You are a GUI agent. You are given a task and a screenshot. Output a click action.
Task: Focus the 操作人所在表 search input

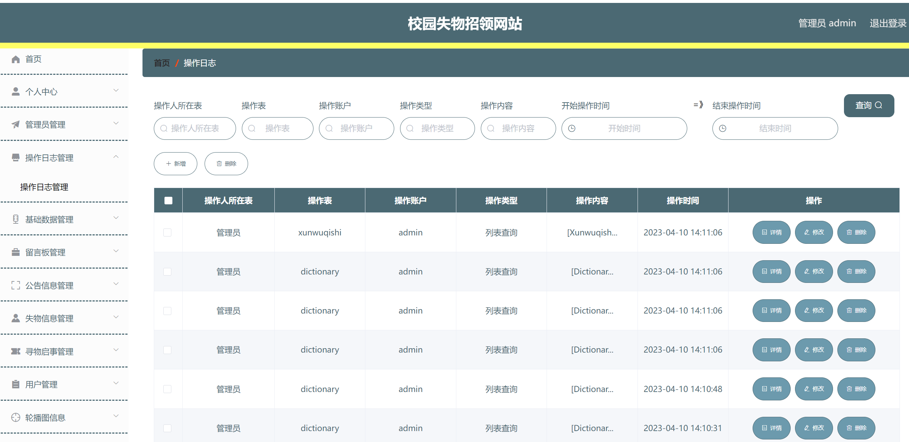[195, 128]
